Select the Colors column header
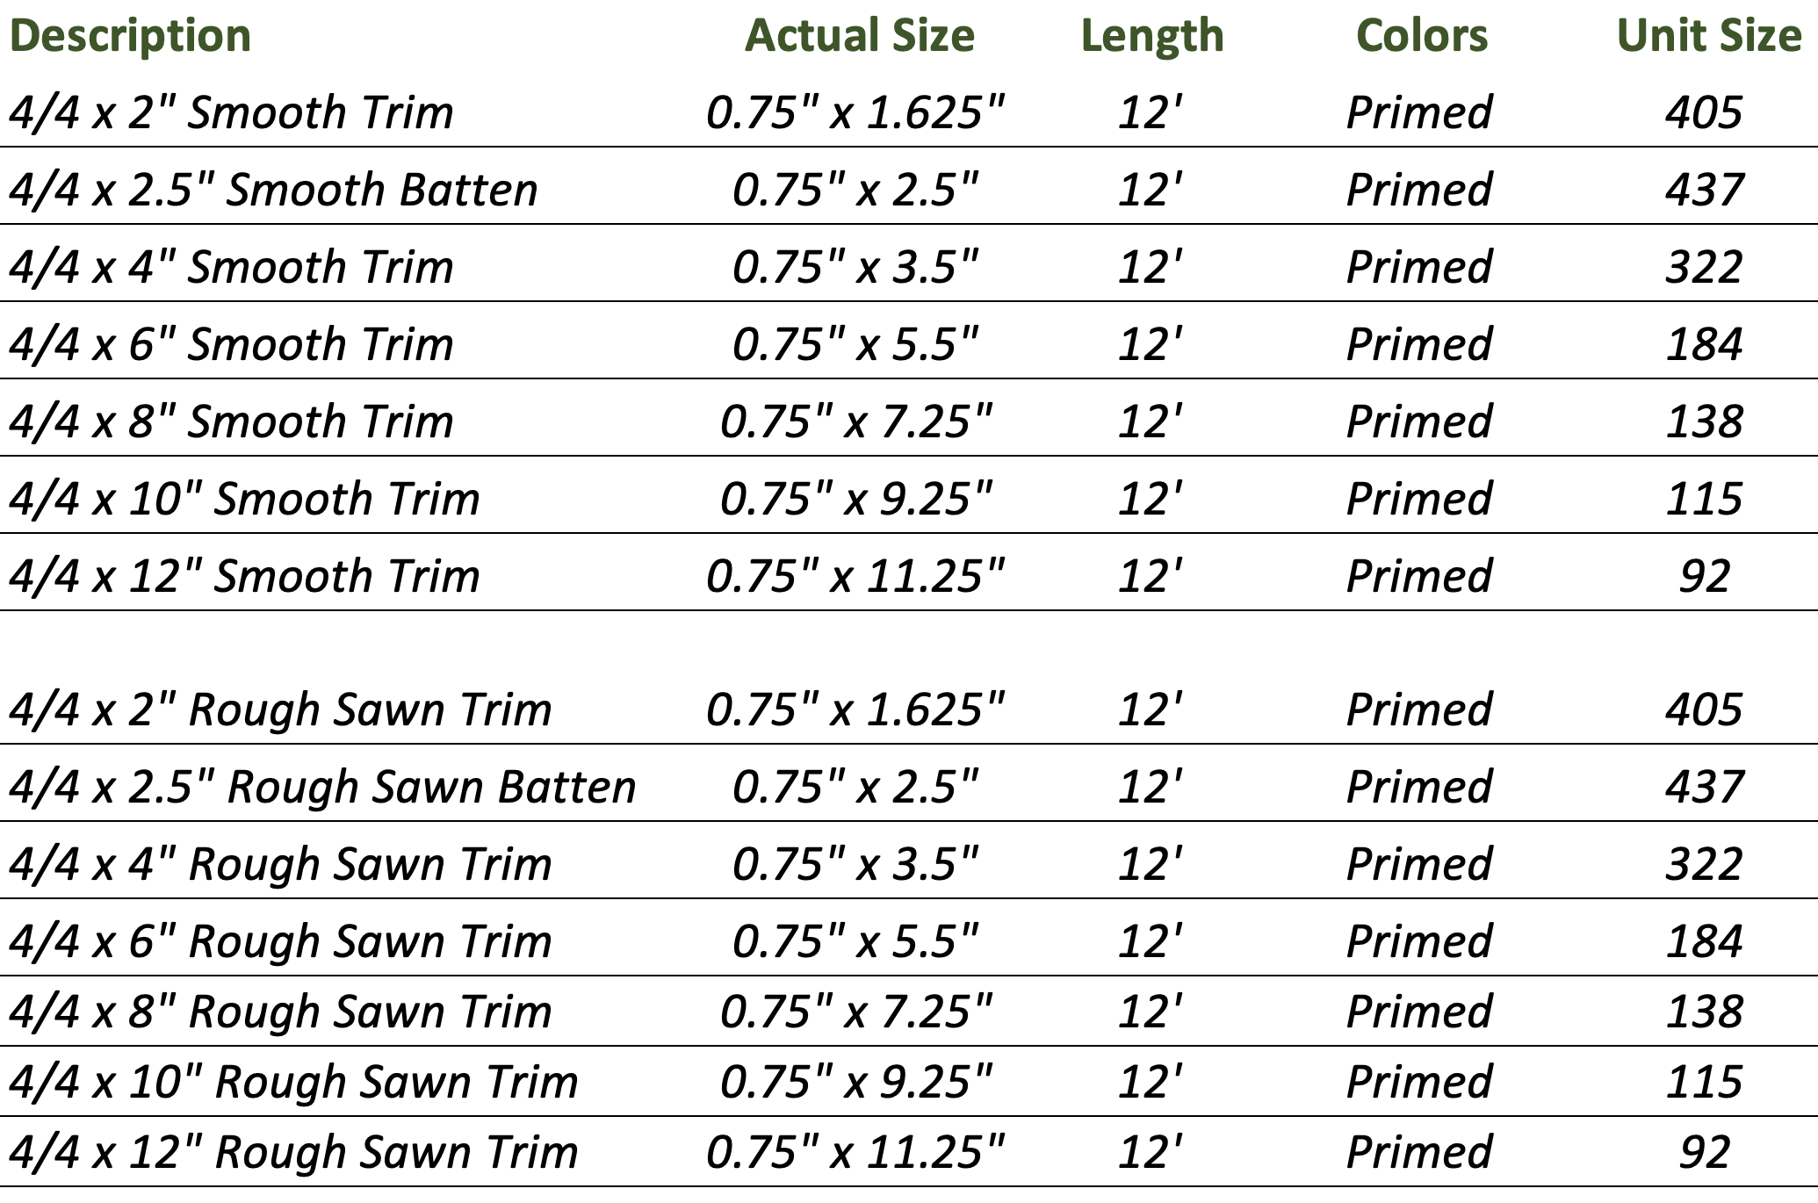Image resolution: width=1818 pixels, height=1203 pixels. (x=1421, y=36)
